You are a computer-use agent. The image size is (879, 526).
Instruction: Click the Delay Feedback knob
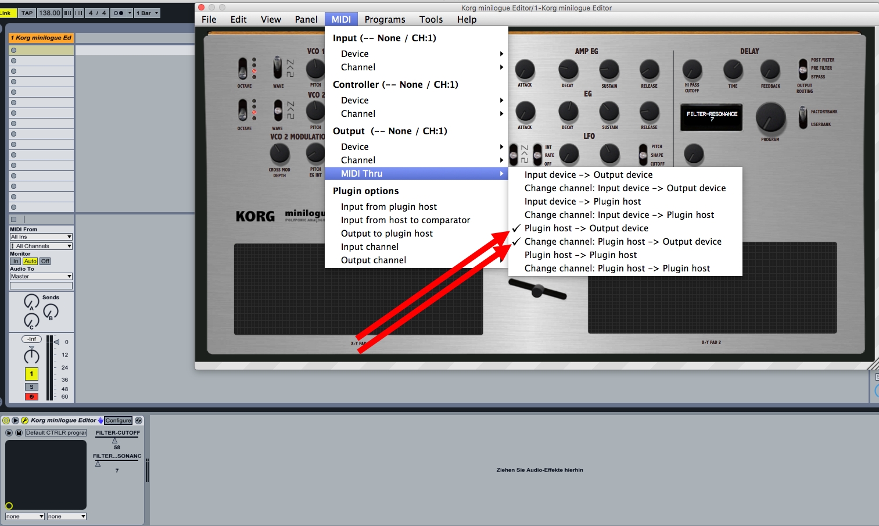[770, 70]
